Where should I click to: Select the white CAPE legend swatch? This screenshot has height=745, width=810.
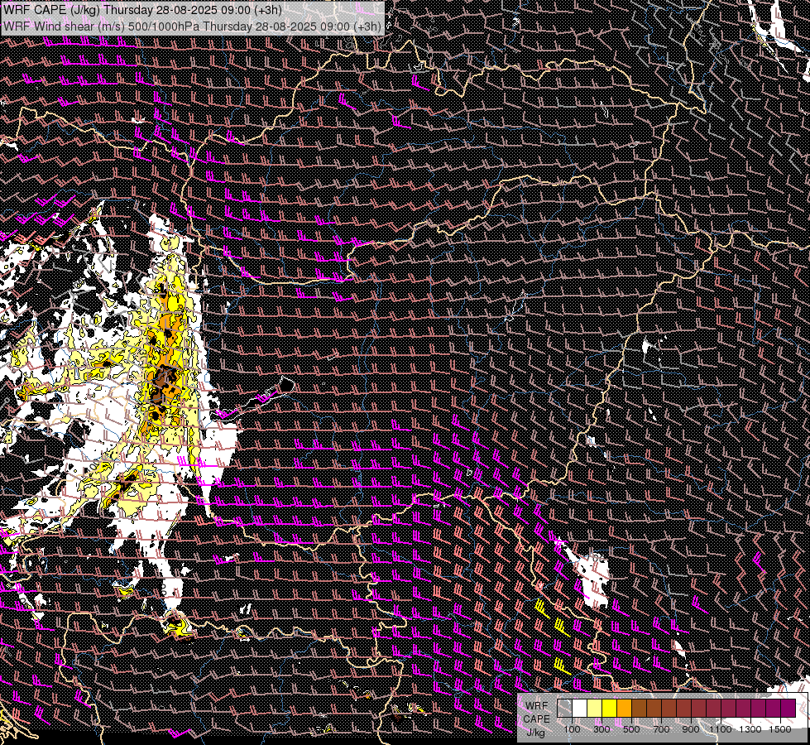(x=580, y=708)
